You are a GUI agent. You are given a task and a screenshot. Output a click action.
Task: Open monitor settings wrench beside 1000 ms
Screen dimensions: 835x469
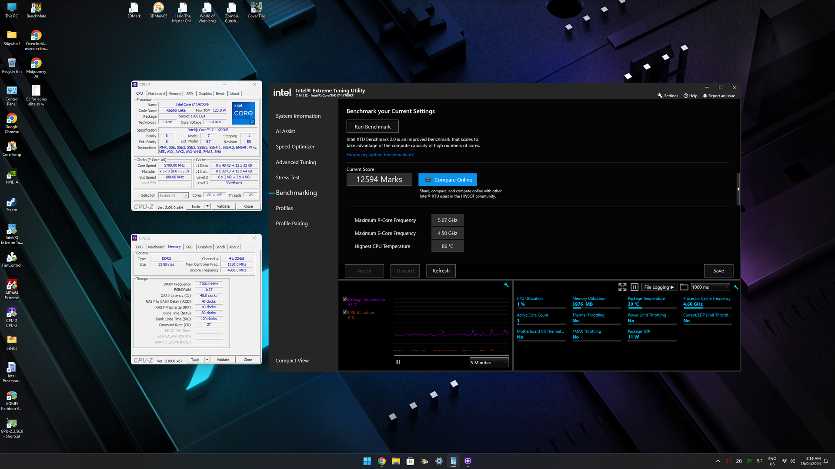pos(736,287)
